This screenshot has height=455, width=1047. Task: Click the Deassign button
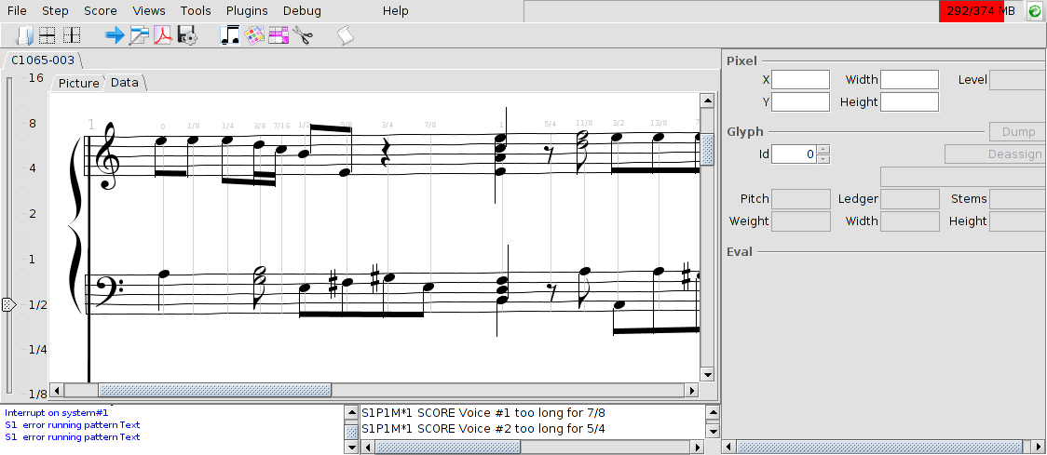tap(996, 154)
